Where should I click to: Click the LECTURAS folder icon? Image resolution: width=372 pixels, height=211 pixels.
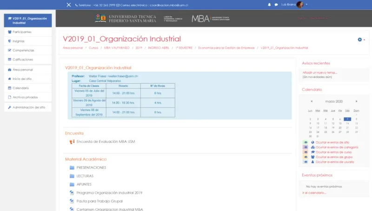[x=72, y=176]
